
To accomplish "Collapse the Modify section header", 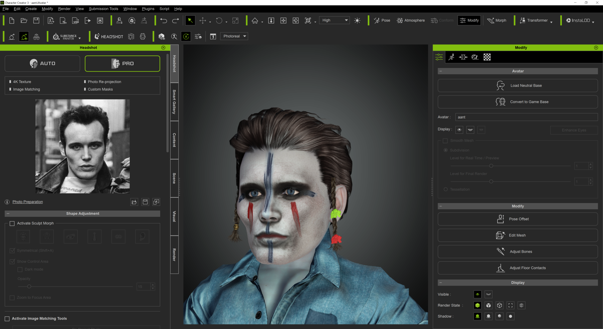I will (441, 206).
